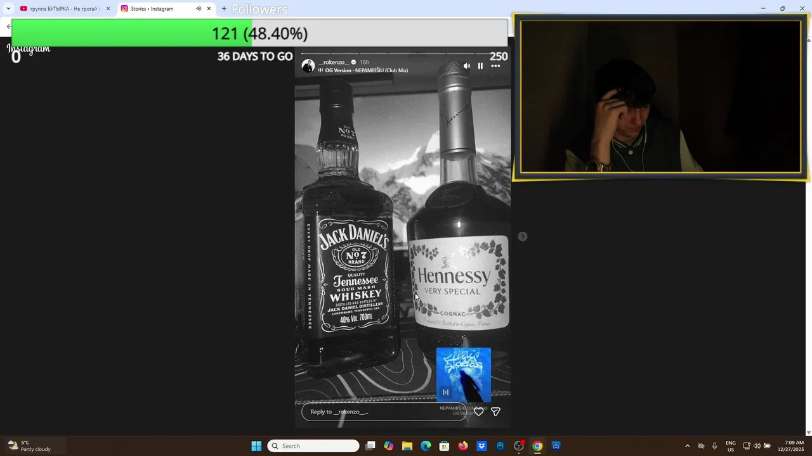Open Task View from the taskbar
The height and width of the screenshot is (456, 812).
pyautogui.click(x=370, y=446)
